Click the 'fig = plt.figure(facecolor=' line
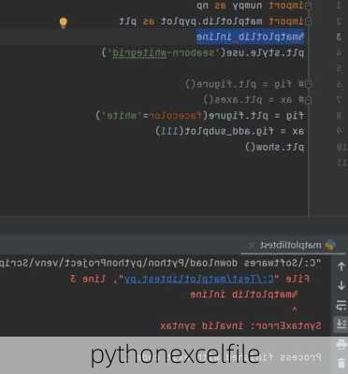The width and height of the screenshot is (348, 374). pos(200,116)
